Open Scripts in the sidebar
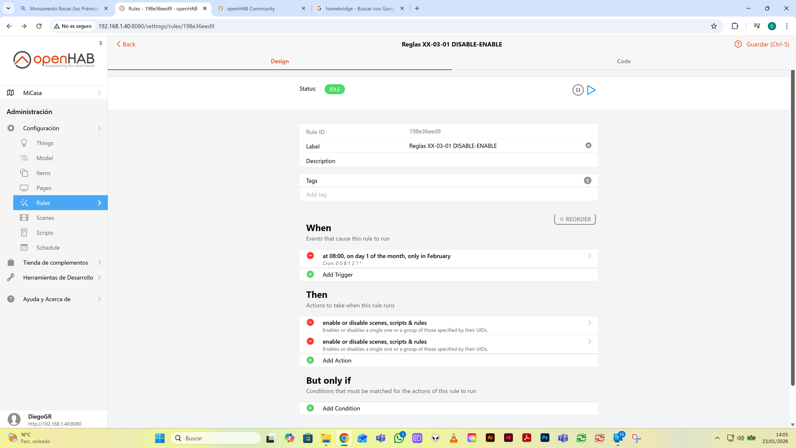Screen dimensions: 796x448 tap(45, 233)
